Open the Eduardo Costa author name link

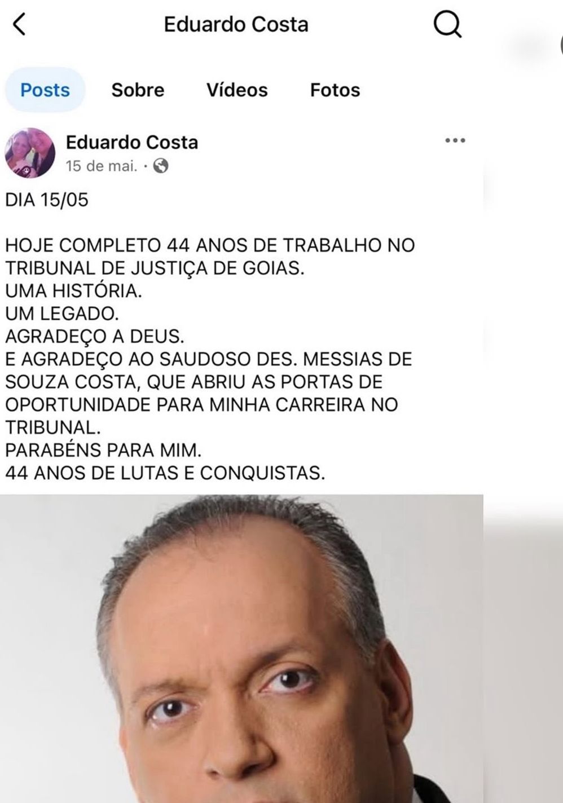(132, 142)
